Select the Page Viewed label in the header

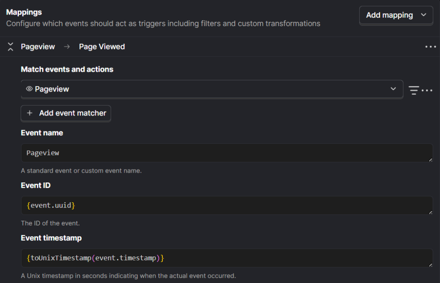(x=102, y=47)
